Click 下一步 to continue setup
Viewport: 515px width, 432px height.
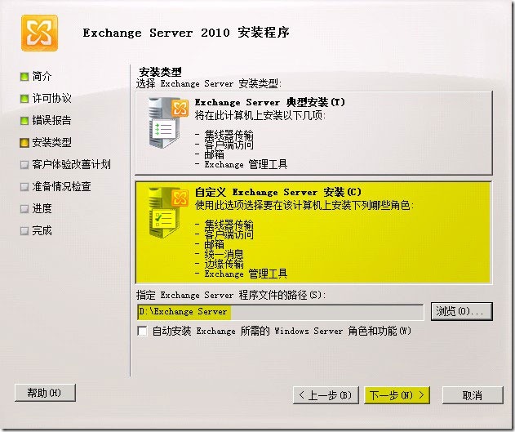[x=397, y=395]
